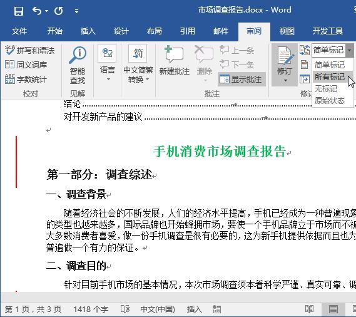356x317 pixels.
Task: Click the 中文简繁转换 icon
Action: (x=138, y=53)
